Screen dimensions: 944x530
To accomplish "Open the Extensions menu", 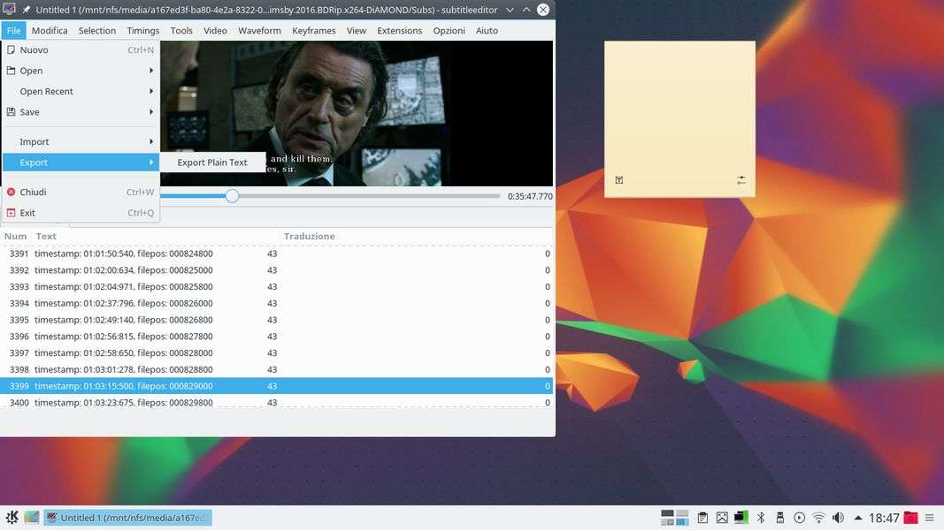I will [x=399, y=31].
